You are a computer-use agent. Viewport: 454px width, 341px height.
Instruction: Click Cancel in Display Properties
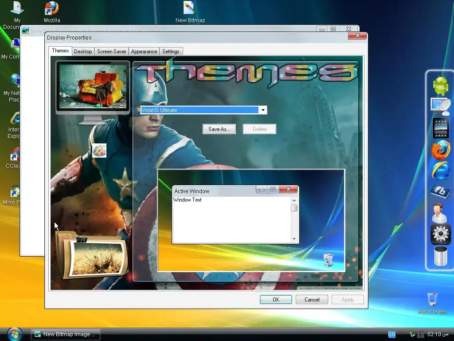(312, 300)
